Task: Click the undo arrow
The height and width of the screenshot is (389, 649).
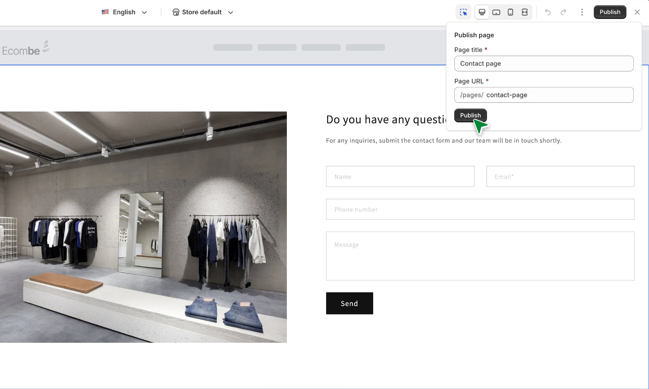Action: pos(548,12)
